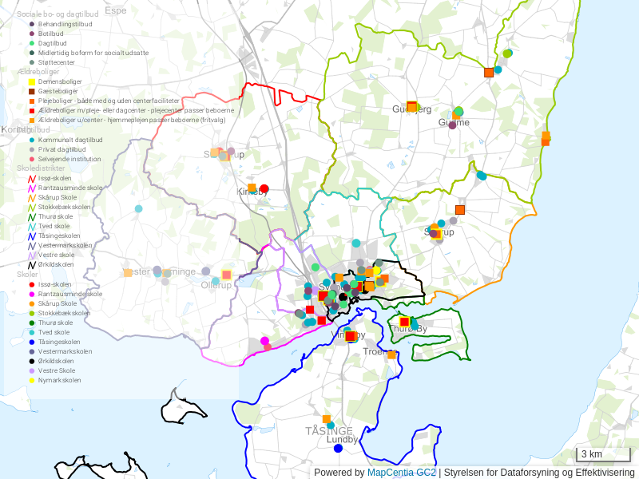
Task: Click the orange square marker above Lundby
Action: pyautogui.click(x=326, y=419)
